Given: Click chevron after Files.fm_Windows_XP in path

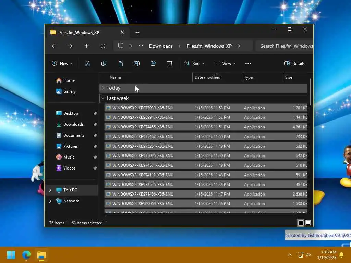Looking at the screenshot, I should (x=239, y=46).
